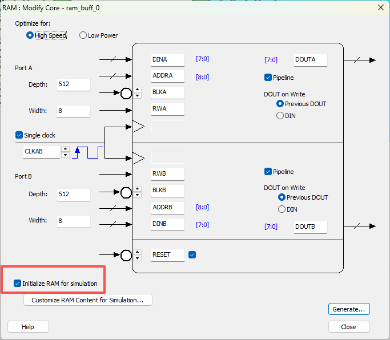Click the BLKB polarity circle symbol

[x=126, y=193]
